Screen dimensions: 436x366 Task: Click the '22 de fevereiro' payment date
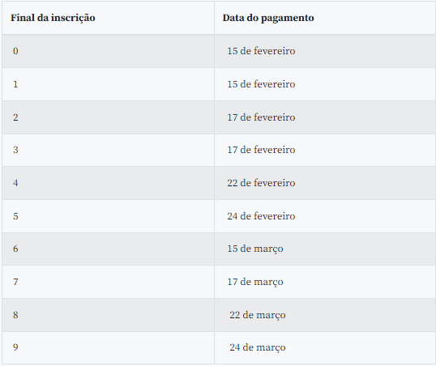(x=261, y=183)
